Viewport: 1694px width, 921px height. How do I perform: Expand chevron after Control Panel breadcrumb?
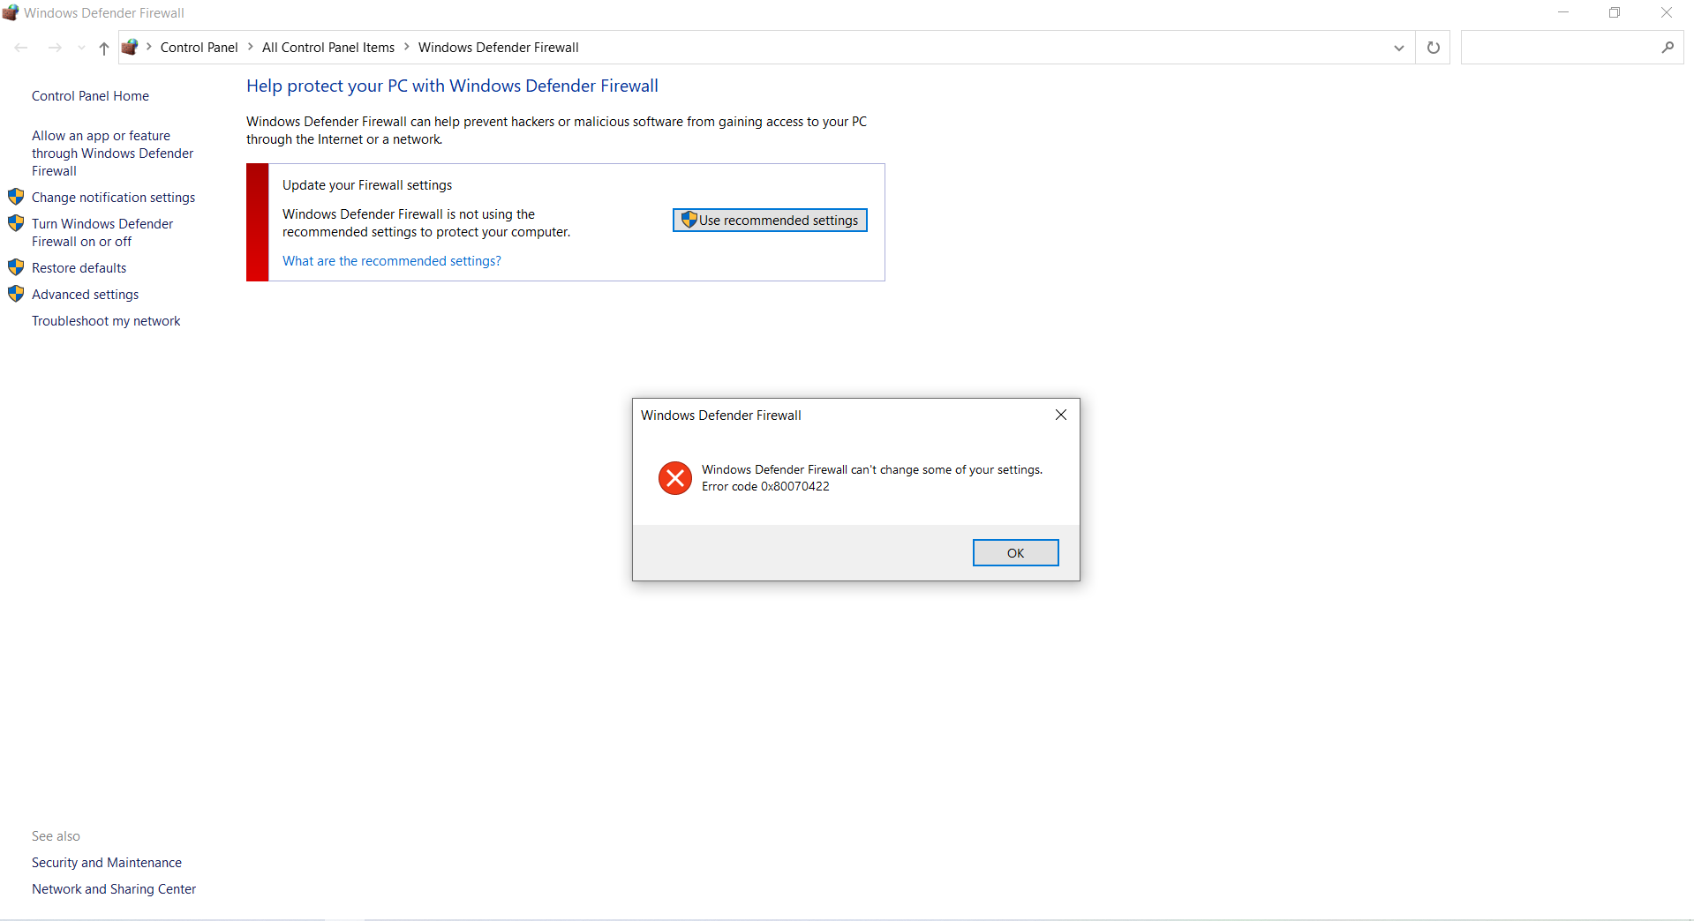coord(251,47)
